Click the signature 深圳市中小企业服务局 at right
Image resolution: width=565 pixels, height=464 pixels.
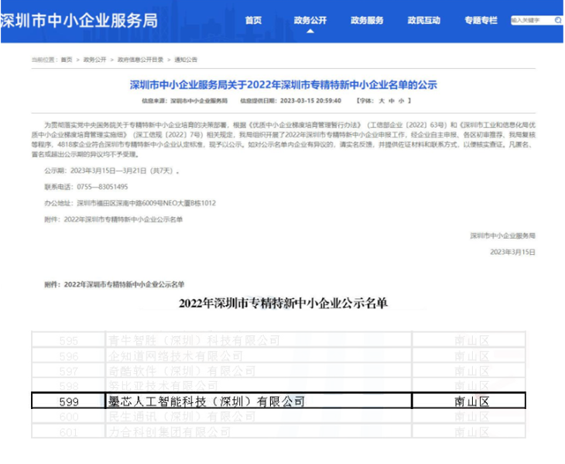(502, 235)
